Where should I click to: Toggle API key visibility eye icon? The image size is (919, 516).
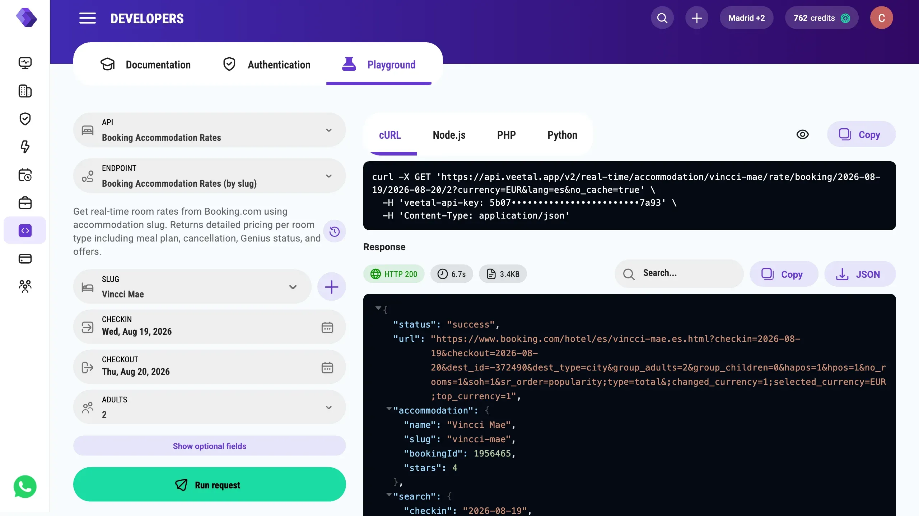pos(802,134)
